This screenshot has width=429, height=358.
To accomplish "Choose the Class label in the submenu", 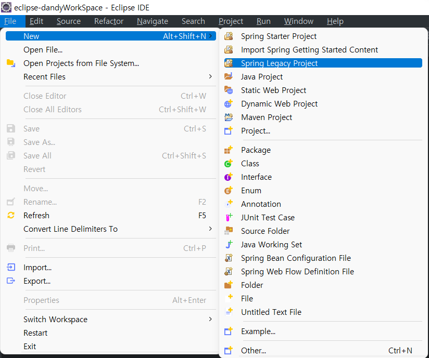I will click(250, 163).
